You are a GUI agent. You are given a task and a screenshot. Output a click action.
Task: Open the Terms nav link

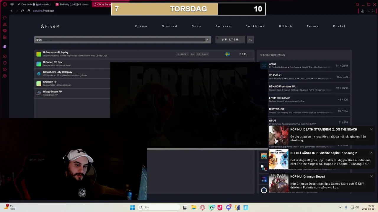pyautogui.click(x=313, y=26)
